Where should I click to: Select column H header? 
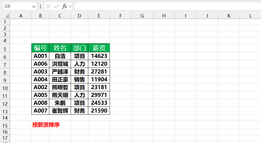[164, 16]
